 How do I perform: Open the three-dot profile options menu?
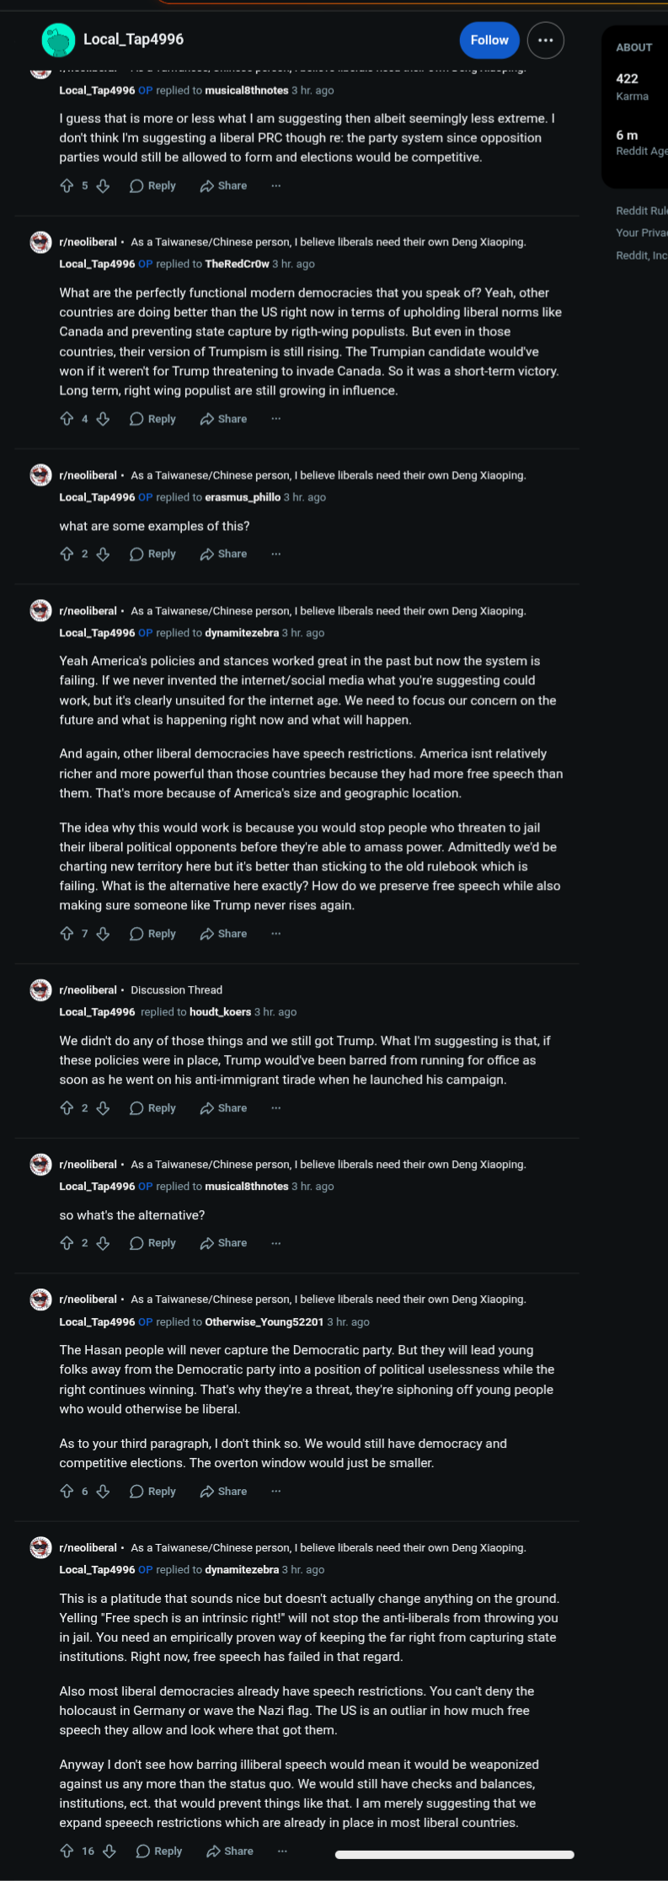[x=545, y=40]
